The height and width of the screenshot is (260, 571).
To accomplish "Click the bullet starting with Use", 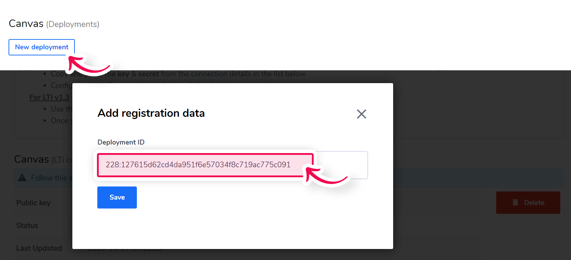I will (x=61, y=109).
